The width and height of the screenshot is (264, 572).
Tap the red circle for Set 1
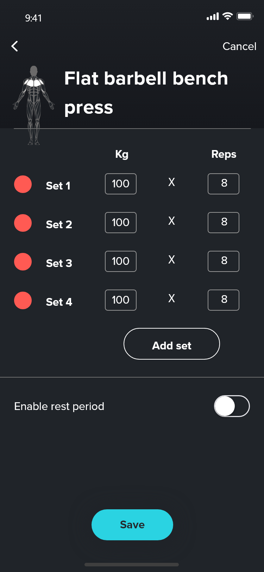(x=23, y=184)
